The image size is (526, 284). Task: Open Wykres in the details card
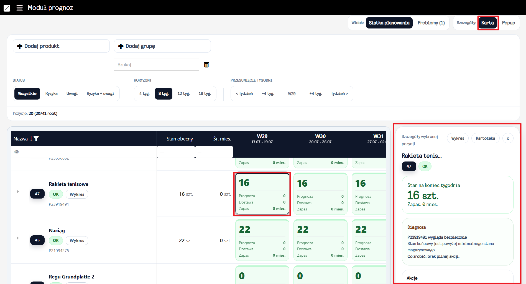click(x=458, y=138)
